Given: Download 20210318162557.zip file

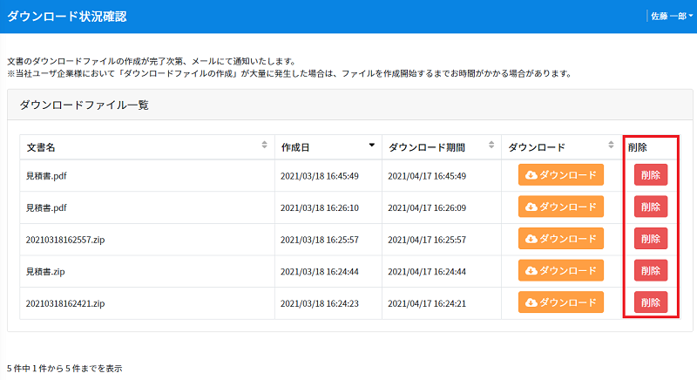Looking at the screenshot, I should coord(561,239).
